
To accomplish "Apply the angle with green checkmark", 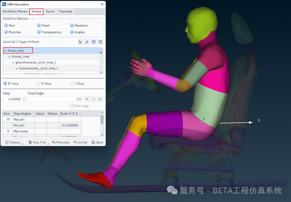I will [x=100, y=99].
